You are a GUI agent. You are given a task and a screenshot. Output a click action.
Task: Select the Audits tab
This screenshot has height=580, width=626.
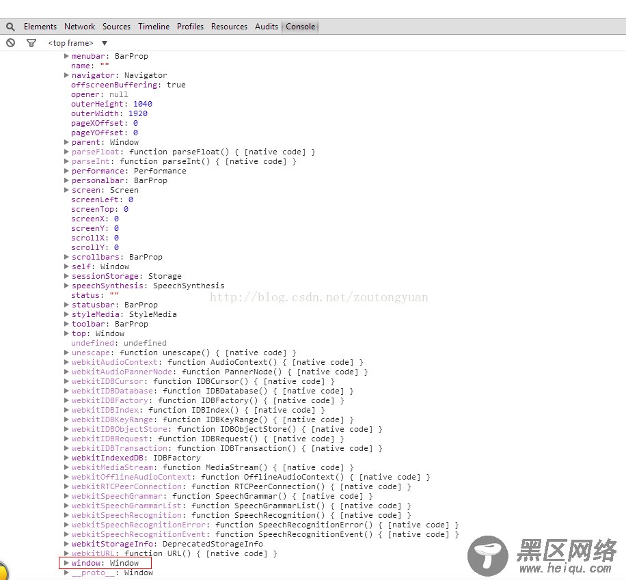[267, 27]
